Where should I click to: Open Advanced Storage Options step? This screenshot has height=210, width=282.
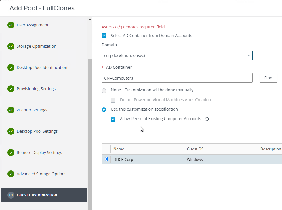tap(41, 174)
